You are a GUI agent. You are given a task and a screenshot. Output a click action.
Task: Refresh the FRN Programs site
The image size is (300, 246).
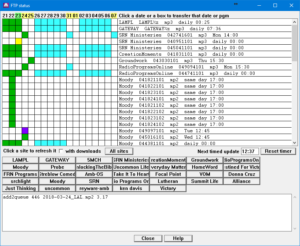pos(21,174)
